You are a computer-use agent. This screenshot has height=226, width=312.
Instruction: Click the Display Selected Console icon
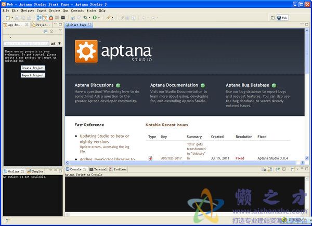284,169
